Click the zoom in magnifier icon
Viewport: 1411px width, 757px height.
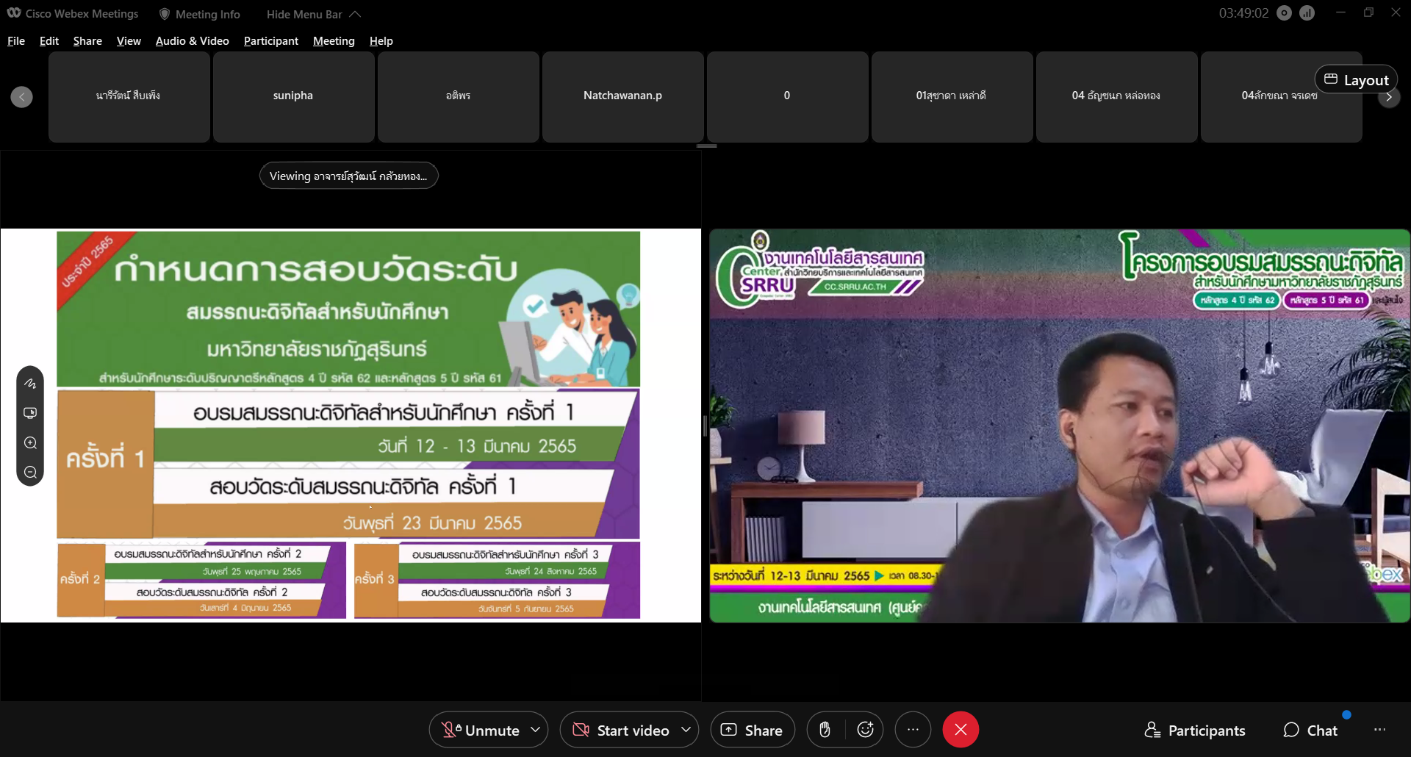(x=30, y=443)
